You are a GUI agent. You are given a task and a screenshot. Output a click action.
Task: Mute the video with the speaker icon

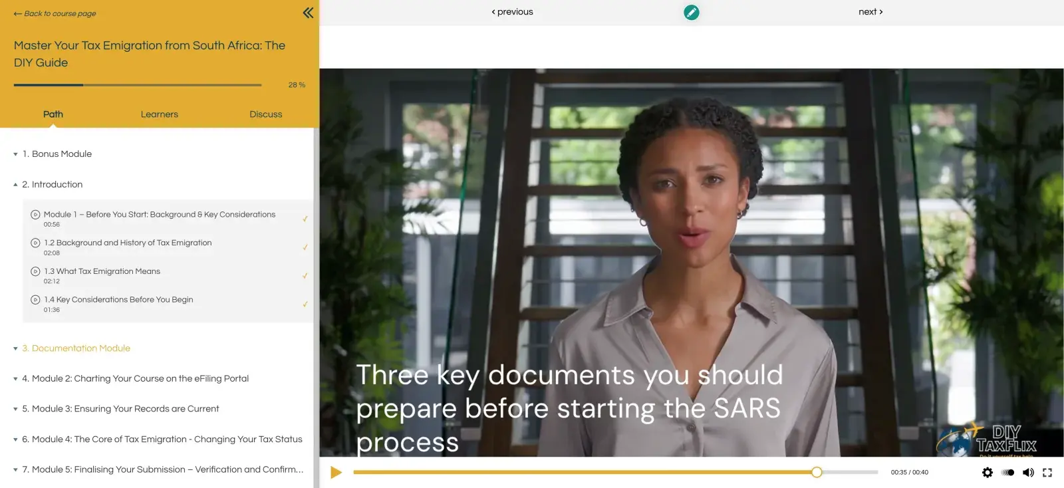tap(1028, 472)
